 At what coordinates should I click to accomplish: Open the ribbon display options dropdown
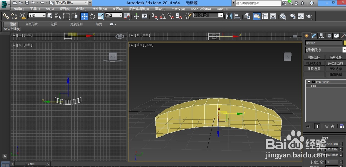click(x=113, y=24)
